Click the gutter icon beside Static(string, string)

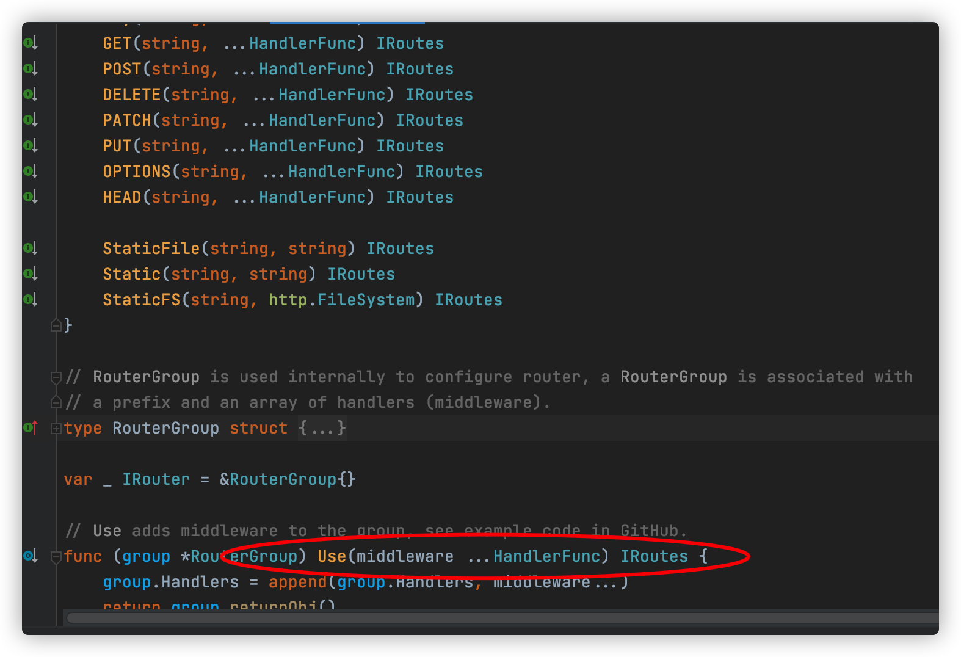(x=31, y=274)
